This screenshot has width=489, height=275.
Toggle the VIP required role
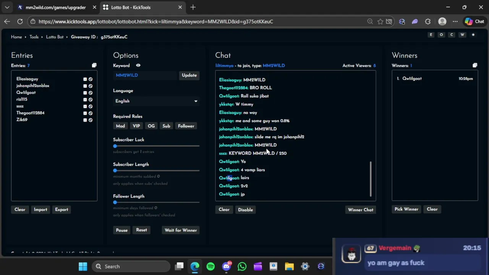point(136,126)
